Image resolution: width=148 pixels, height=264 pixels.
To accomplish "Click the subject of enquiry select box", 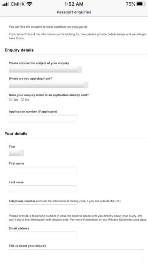I will click(x=45, y=69).
